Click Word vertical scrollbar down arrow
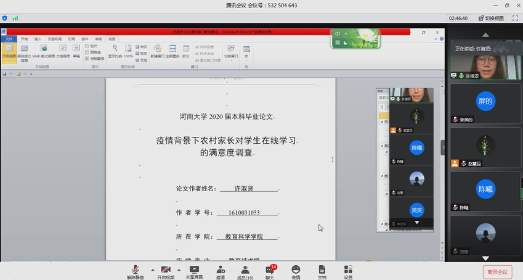 (442, 243)
